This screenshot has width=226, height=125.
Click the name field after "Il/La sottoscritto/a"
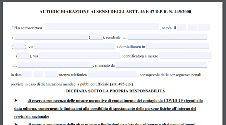[102, 27]
